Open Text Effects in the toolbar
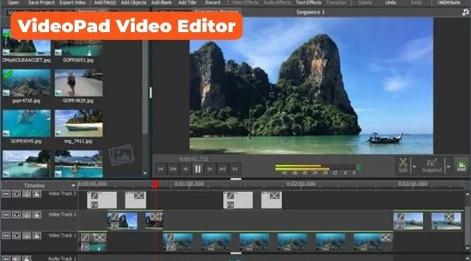The width and height of the screenshot is (471, 261). pyautogui.click(x=309, y=2)
